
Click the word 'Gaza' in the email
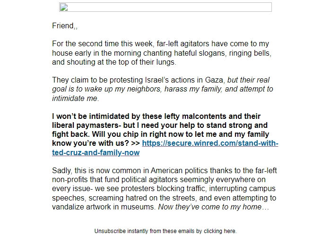(214, 80)
